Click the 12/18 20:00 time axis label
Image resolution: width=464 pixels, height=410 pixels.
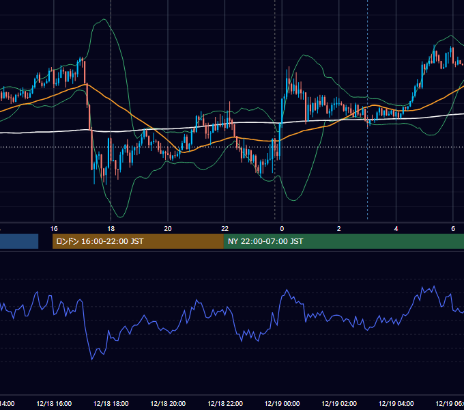(x=168, y=403)
